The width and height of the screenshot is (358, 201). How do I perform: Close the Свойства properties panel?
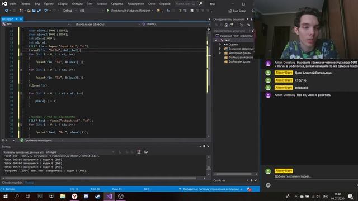(256, 180)
